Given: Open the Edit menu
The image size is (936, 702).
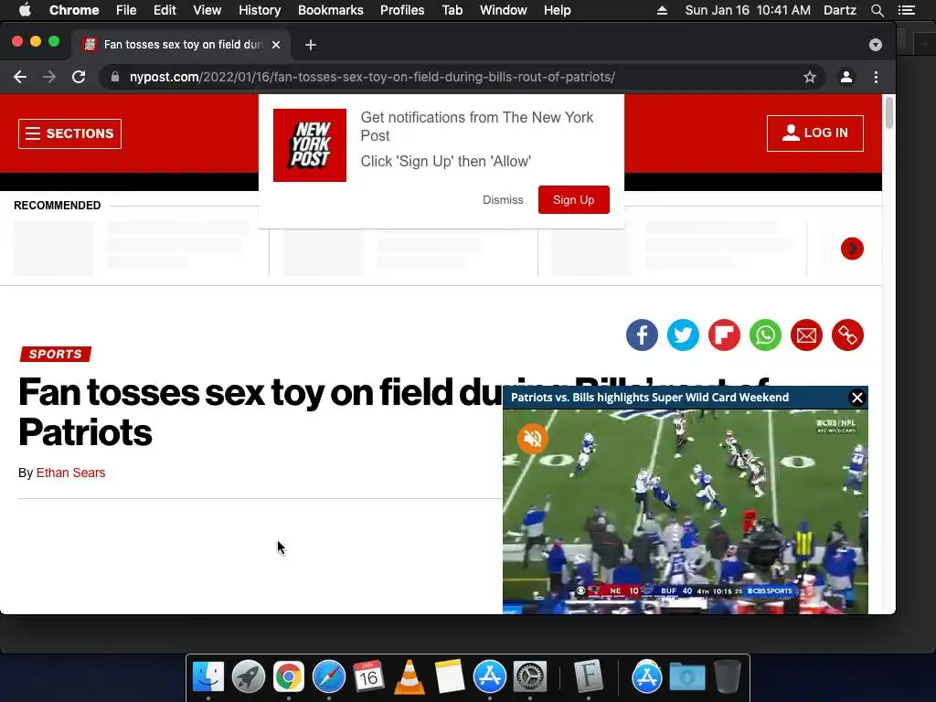Looking at the screenshot, I should click(165, 10).
